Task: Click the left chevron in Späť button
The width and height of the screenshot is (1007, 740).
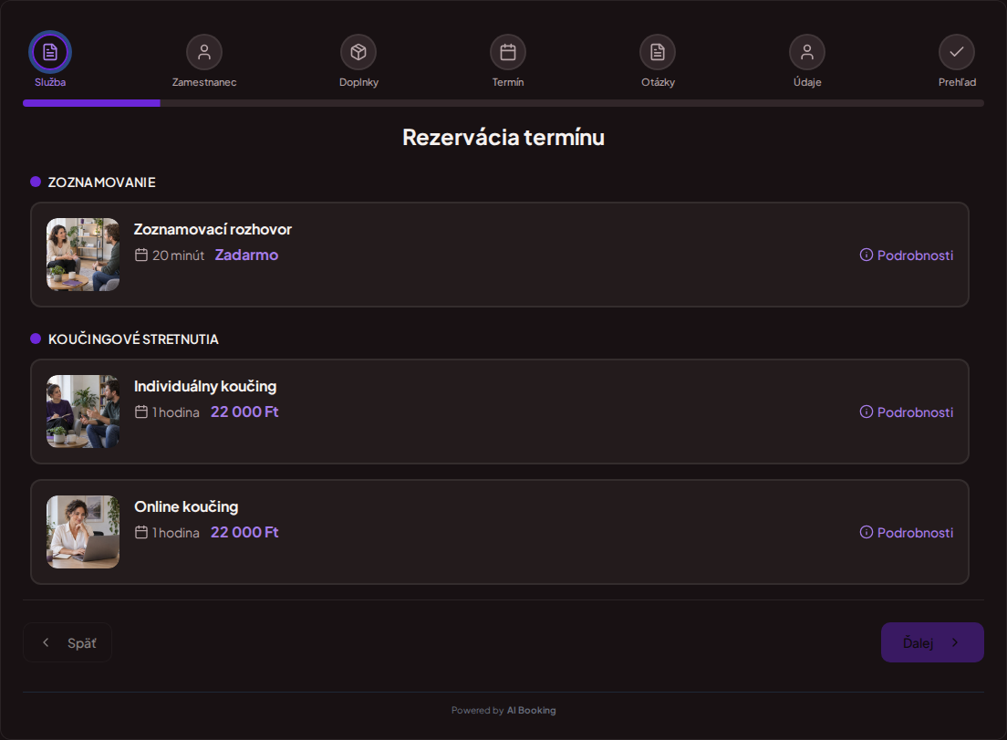Action: pyautogui.click(x=46, y=642)
